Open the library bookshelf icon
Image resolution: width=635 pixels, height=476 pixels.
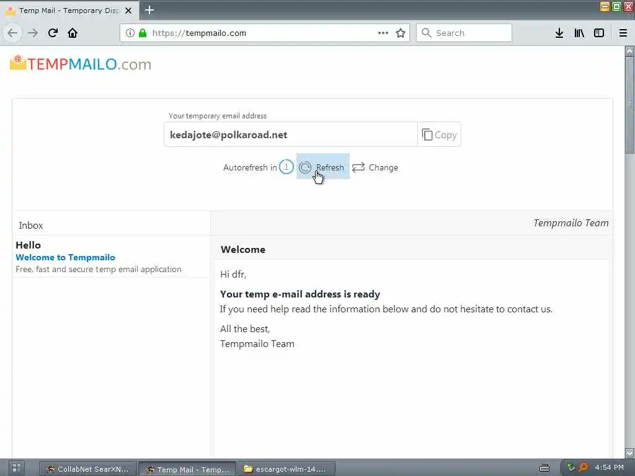point(579,33)
